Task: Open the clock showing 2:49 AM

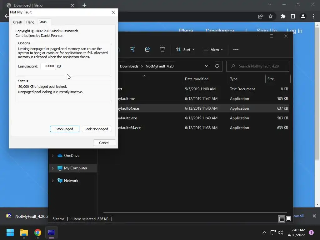Action: pos(297,232)
